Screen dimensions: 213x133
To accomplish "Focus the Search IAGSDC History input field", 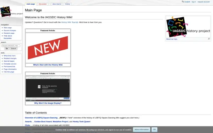I will point(11,46).
